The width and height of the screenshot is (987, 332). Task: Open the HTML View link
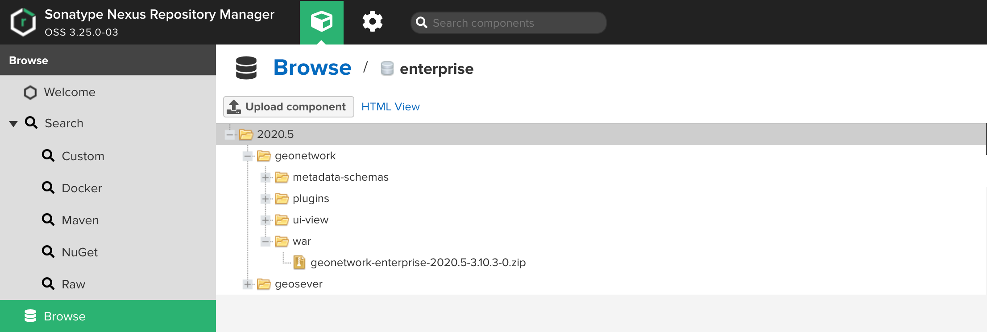390,107
